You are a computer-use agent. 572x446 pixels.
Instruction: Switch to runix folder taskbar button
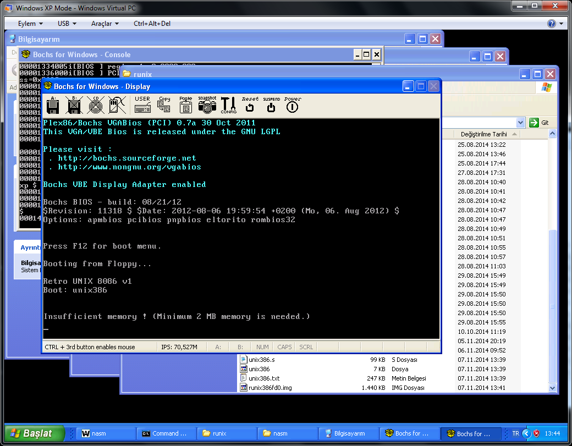click(228, 433)
